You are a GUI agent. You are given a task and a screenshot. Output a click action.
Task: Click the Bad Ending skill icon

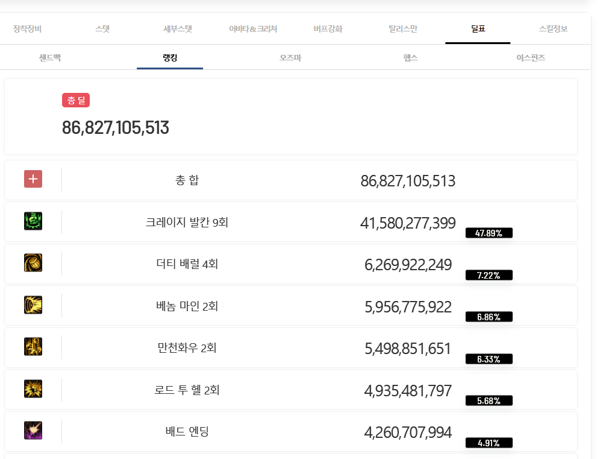click(33, 431)
